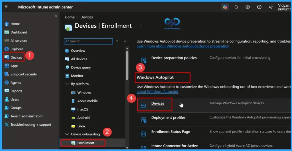Open Intune Connector for Active Directory
292x151 pixels.
tap(175, 146)
